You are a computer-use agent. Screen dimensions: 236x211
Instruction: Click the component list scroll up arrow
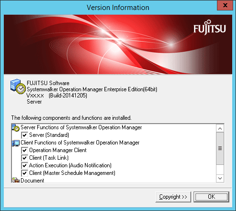pyautogui.click(x=220, y=128)
